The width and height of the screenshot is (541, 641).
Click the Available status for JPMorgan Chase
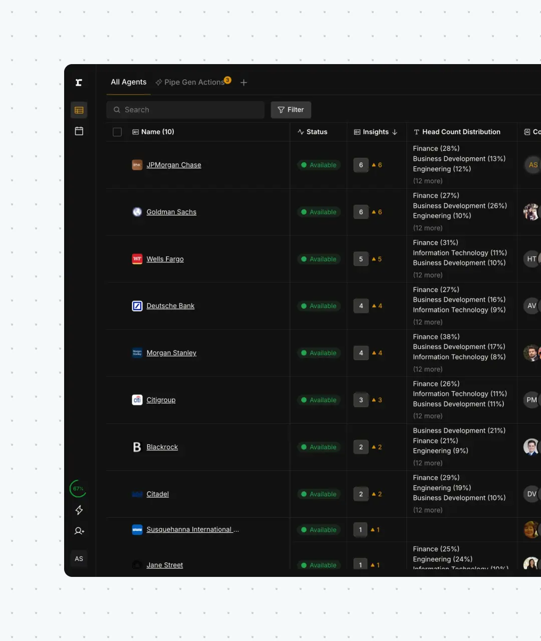point(319,165)
